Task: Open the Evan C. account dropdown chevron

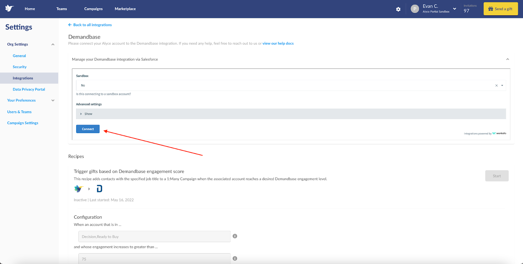Action: tap(454, 9)
